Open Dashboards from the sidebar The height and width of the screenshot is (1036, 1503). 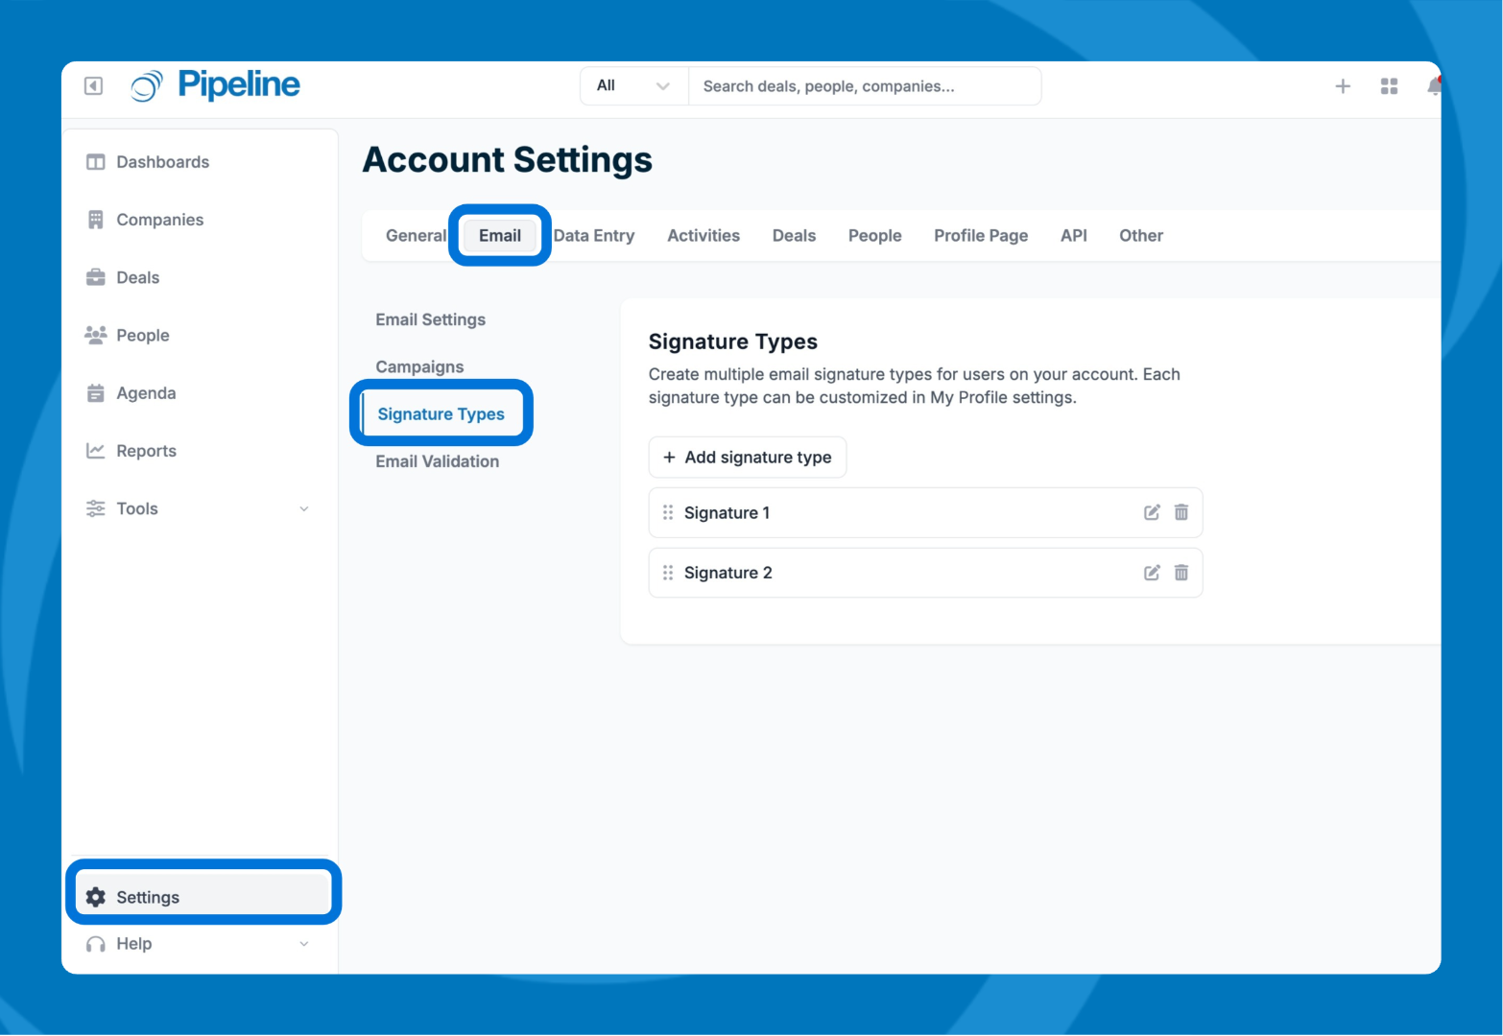pos(162,162)
